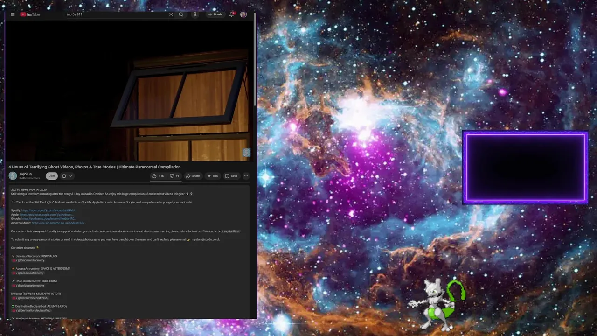Save the video to a playlist
Image resolution: width=597 pixels, height=336 pixels.
tap(231, 176)
